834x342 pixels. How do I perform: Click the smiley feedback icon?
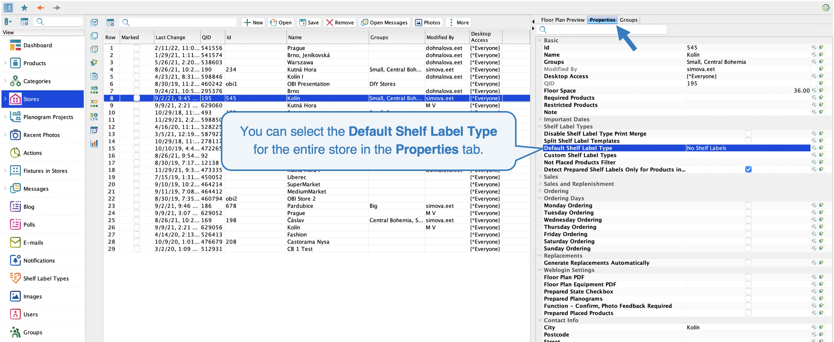(826, 7)
